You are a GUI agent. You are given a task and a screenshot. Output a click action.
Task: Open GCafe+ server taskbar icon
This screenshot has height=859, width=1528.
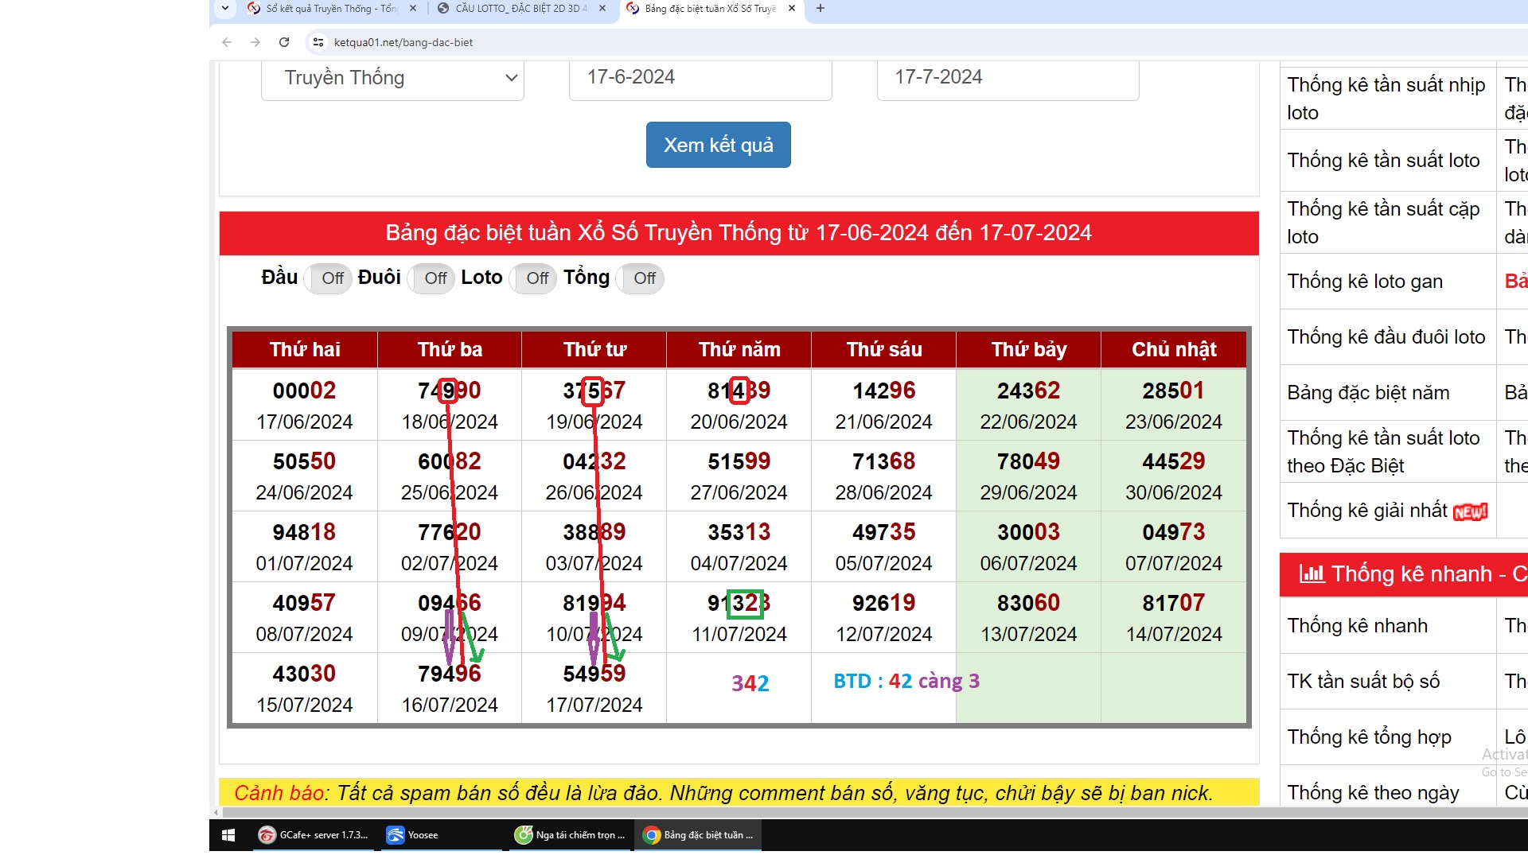pos(314,835)
